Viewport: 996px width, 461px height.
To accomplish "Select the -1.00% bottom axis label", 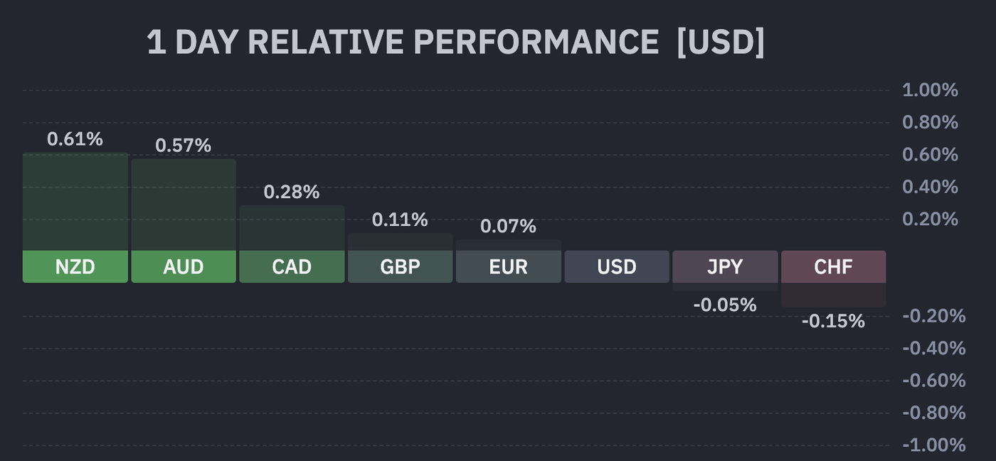I will (934, 445).
